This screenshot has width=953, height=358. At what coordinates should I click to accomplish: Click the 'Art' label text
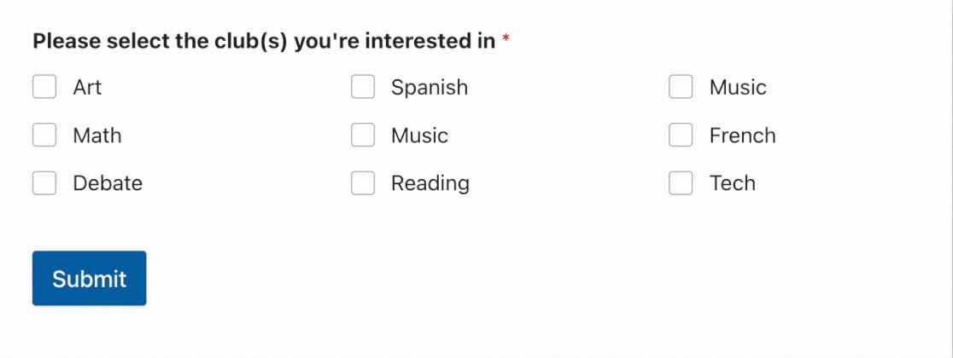[87, 87]
